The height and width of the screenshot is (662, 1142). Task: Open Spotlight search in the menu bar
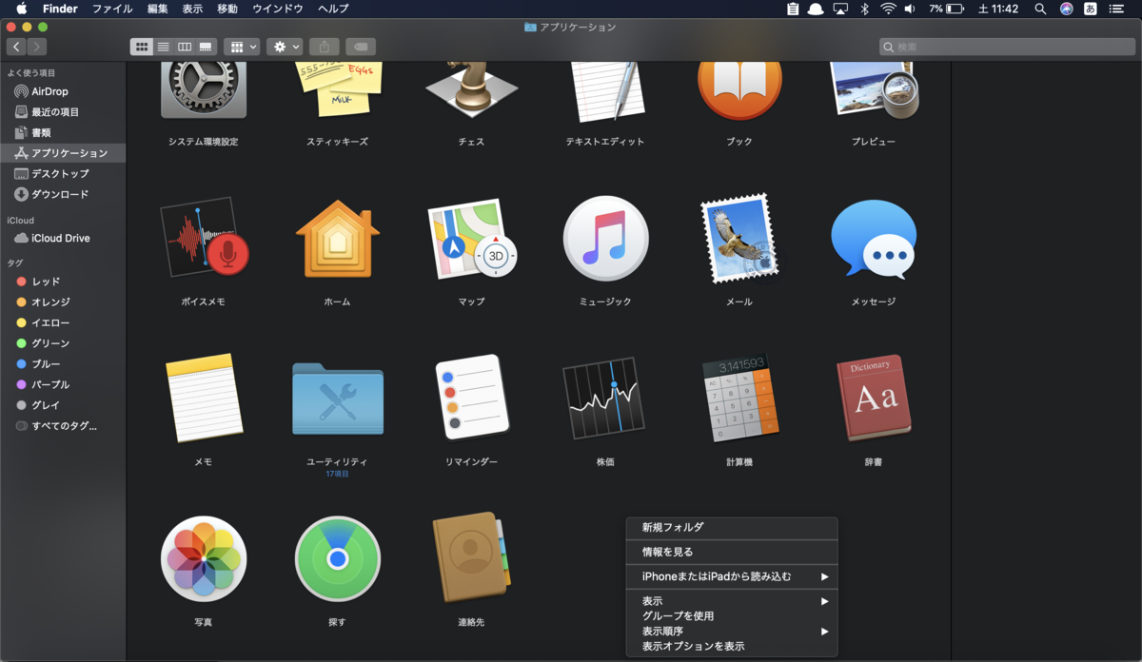pos(1040,9)
